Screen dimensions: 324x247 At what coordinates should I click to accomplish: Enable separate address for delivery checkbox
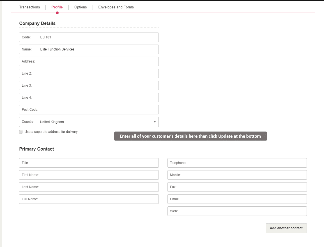tap(21, 132)
